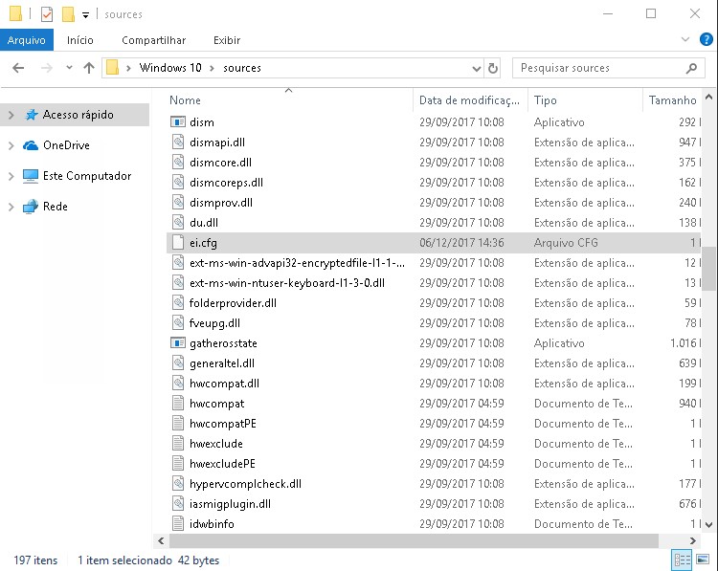Expand the Acesso rápido tree node

point(11,115)
